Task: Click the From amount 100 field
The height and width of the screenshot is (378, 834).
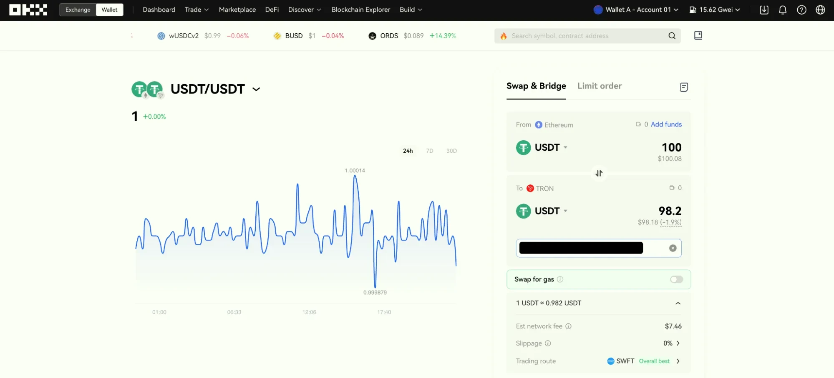Action: [x=671, y=147]
